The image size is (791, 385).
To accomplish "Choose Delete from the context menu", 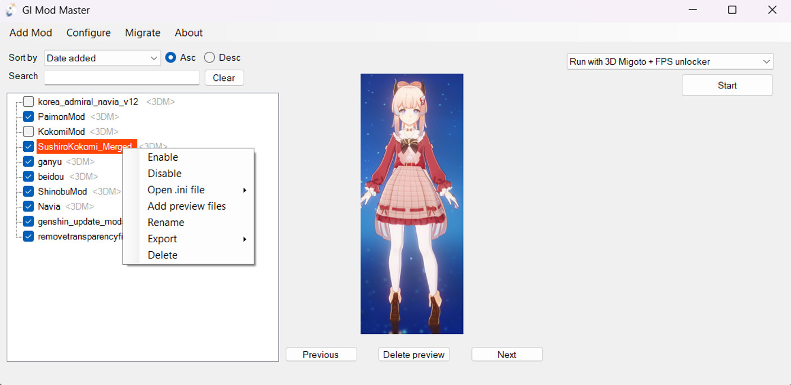I will click(163, 255).
